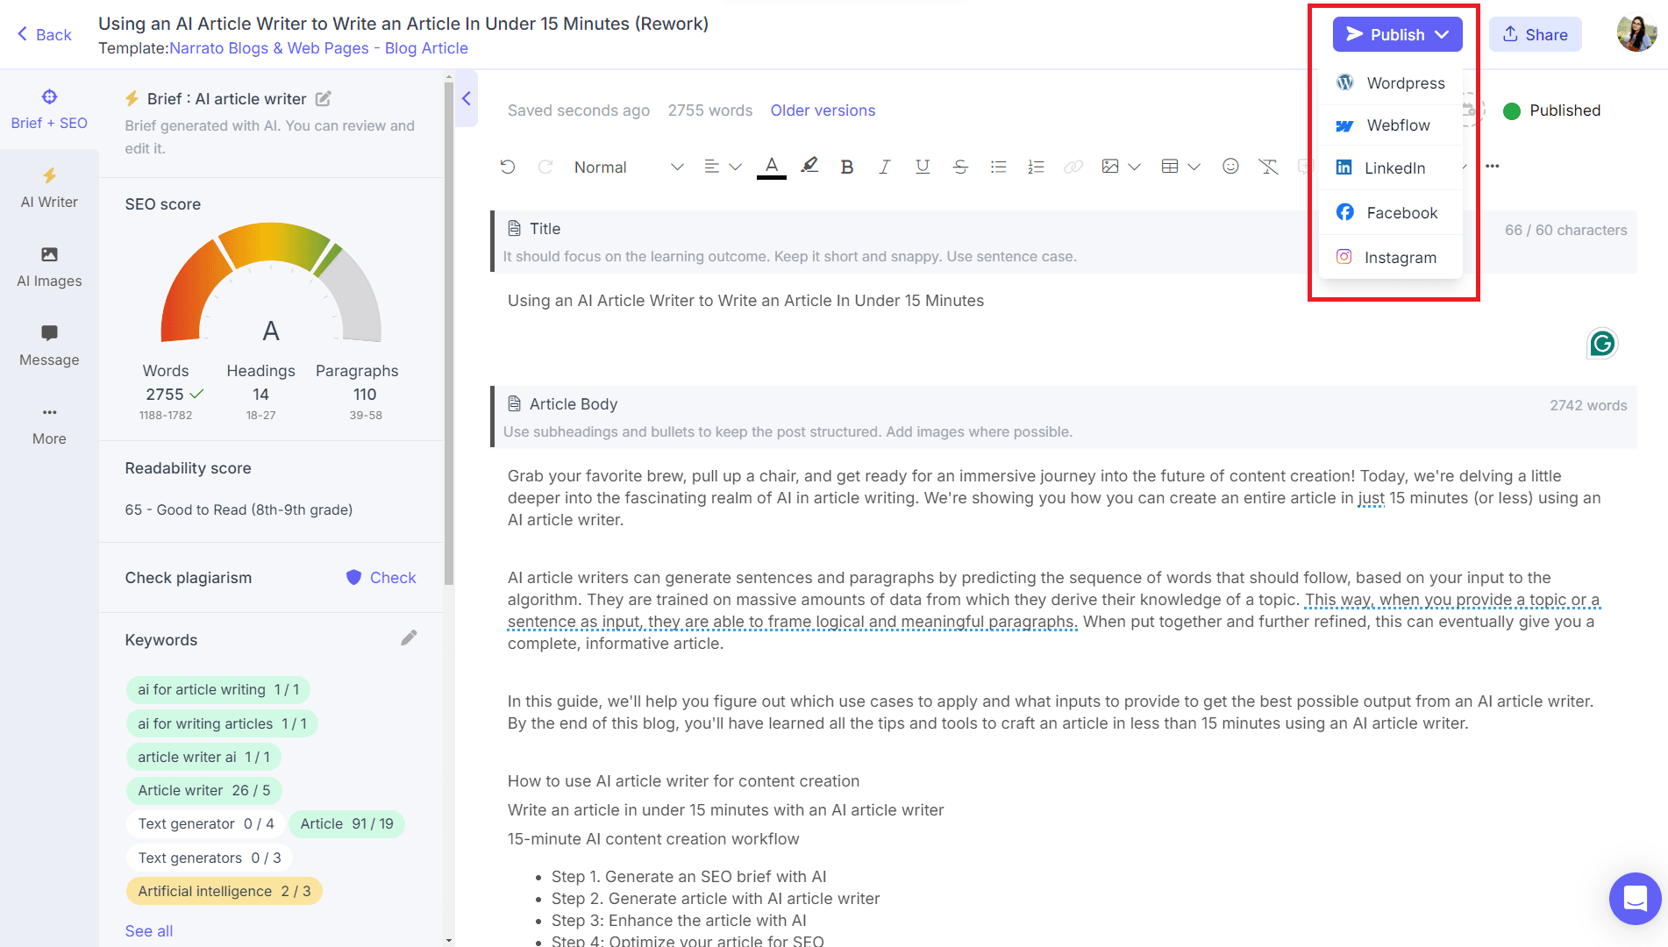This screenshot has width=1668, height=947.
Task: Click the insert image icon
Action: click(x=1110, y=167)
